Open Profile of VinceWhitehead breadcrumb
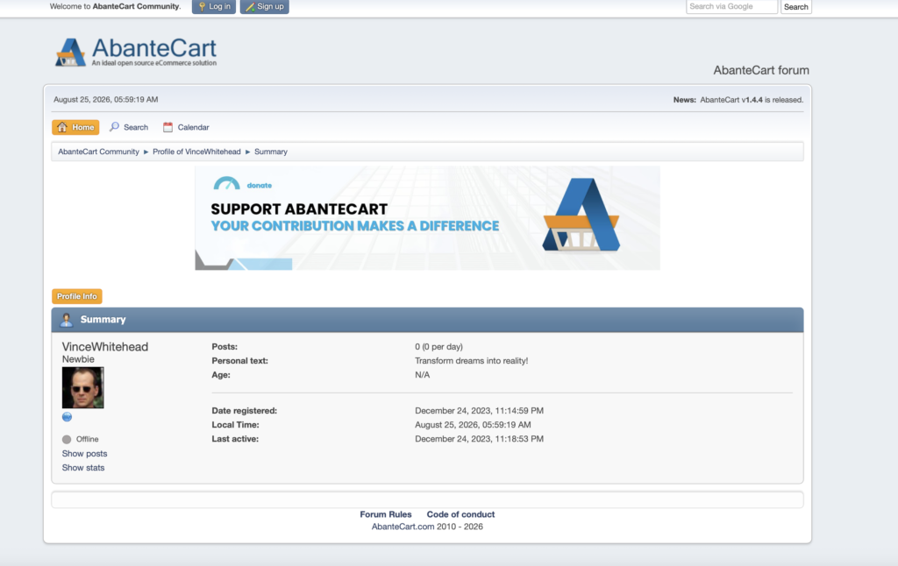This screenshot has width=898, height=566. pos(196,152)
